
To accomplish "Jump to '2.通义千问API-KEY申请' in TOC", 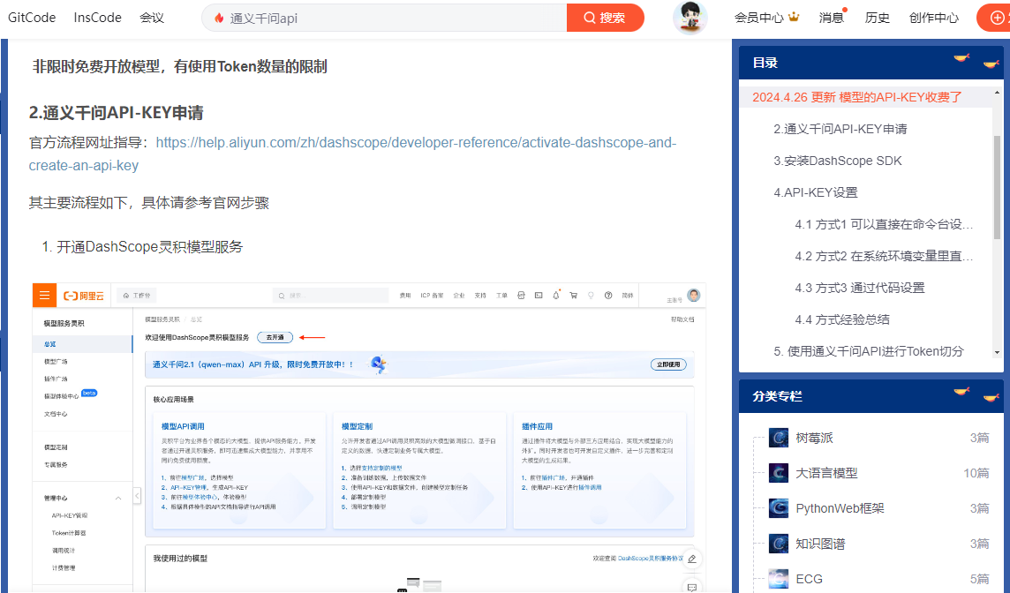I will click(840, 129).
